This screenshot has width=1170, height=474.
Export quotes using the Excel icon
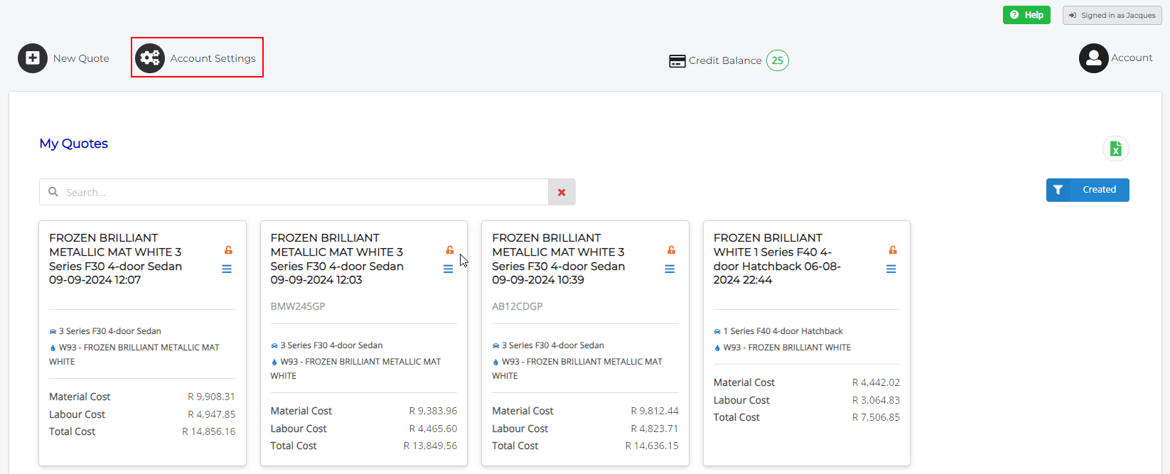coord(1115,149)
